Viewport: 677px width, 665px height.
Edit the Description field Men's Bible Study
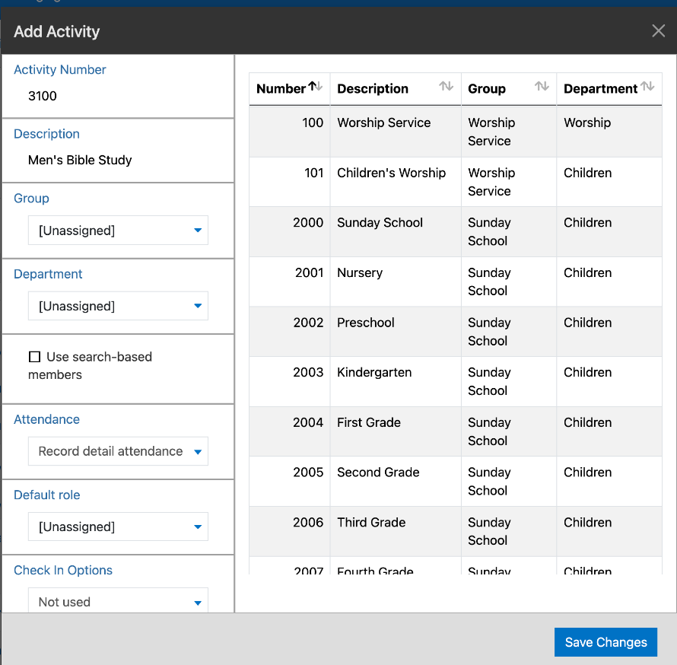80,161
